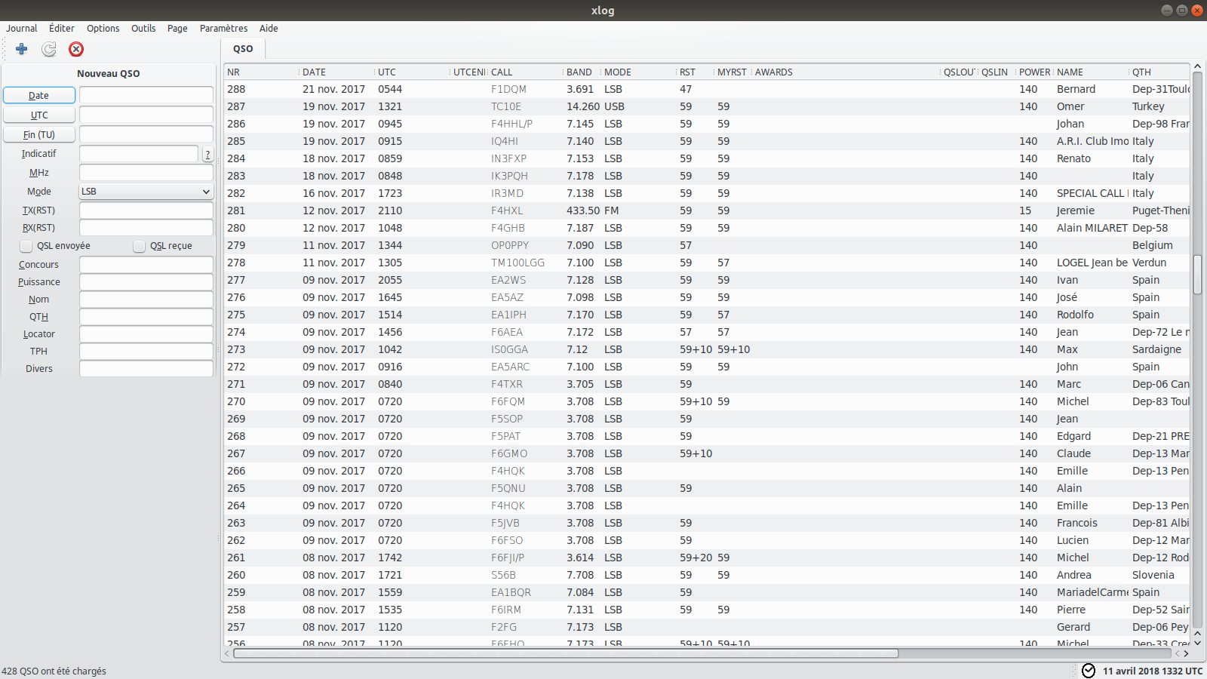
Task: Click the horizontal scrollbar of the log table
Action: click(x=566, y=653)
